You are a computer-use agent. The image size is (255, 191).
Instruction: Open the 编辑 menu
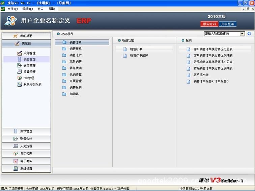[27, 9]
